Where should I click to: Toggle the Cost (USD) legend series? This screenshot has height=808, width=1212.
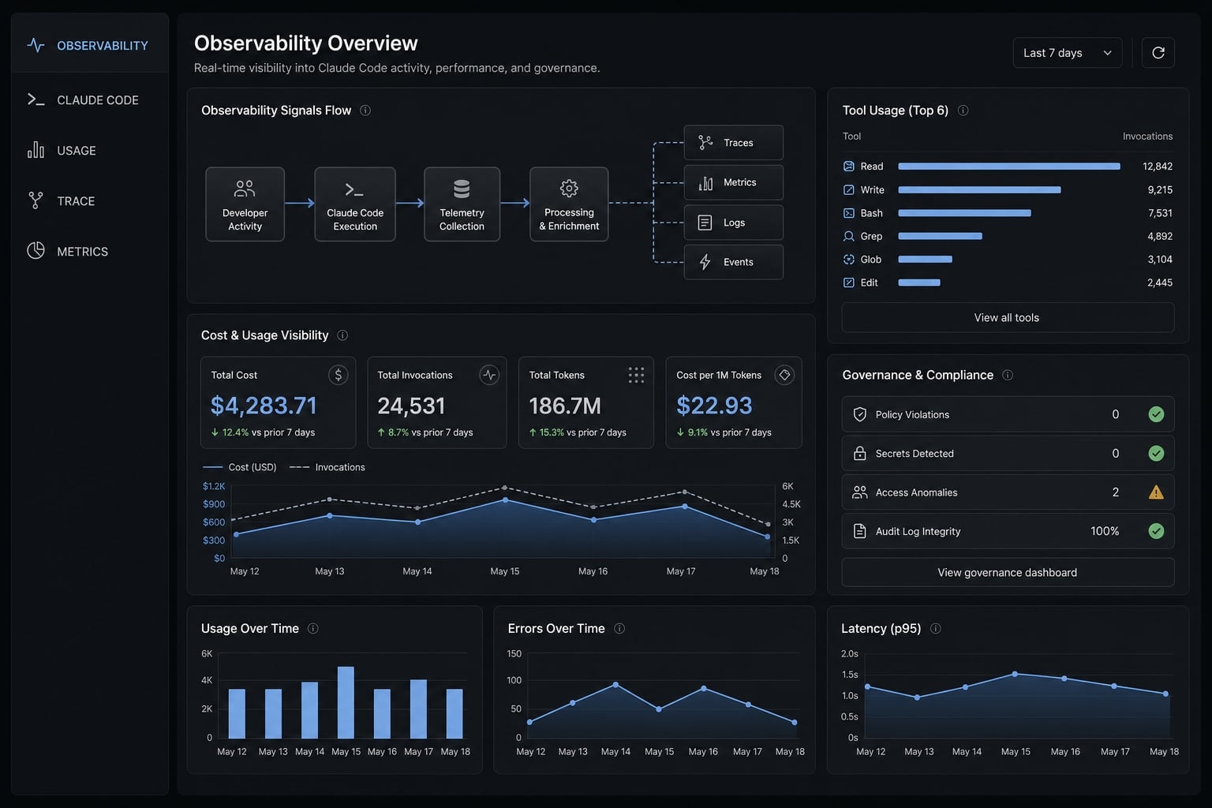(240, 467)
